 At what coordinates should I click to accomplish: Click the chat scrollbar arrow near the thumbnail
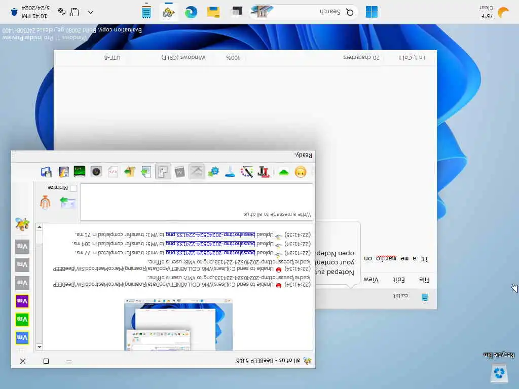coord(40,347)
